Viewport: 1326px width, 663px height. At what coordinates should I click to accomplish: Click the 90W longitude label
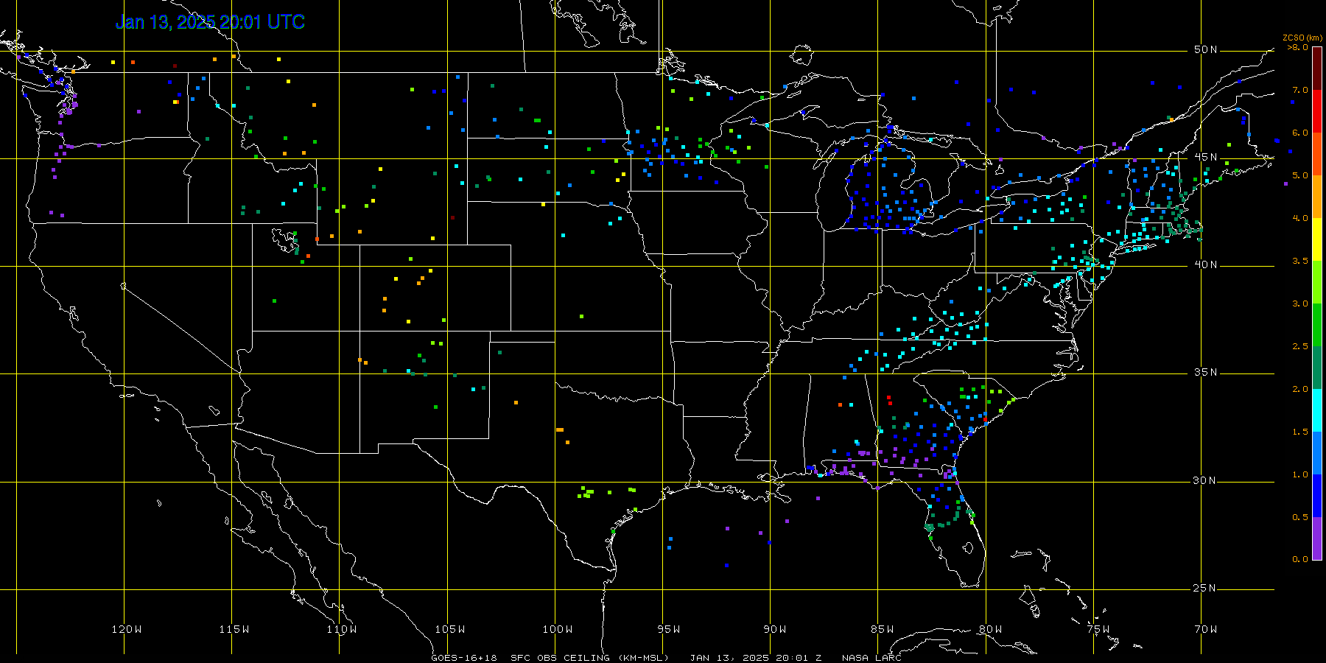(x=775, y=629)
